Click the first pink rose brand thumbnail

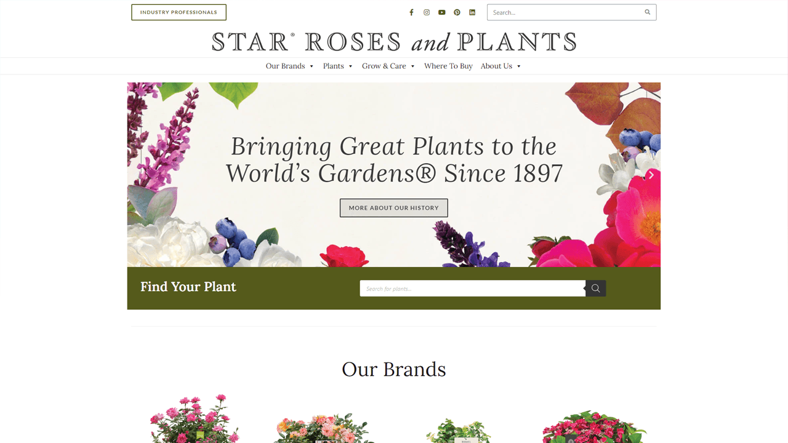tap(195, 418)
